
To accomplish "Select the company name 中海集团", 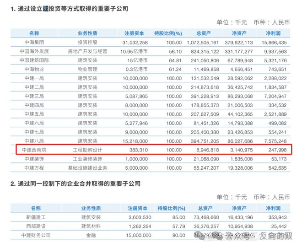I will pyautogui.click(x=34, y=43).
